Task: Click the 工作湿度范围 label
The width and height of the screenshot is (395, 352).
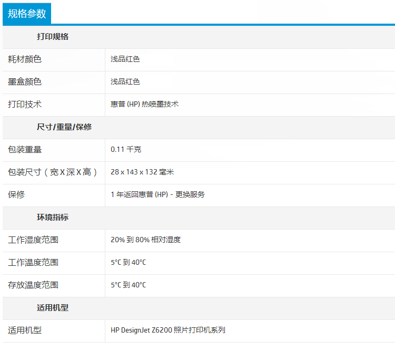Action: pyautogui.click(x=33, y=240)
